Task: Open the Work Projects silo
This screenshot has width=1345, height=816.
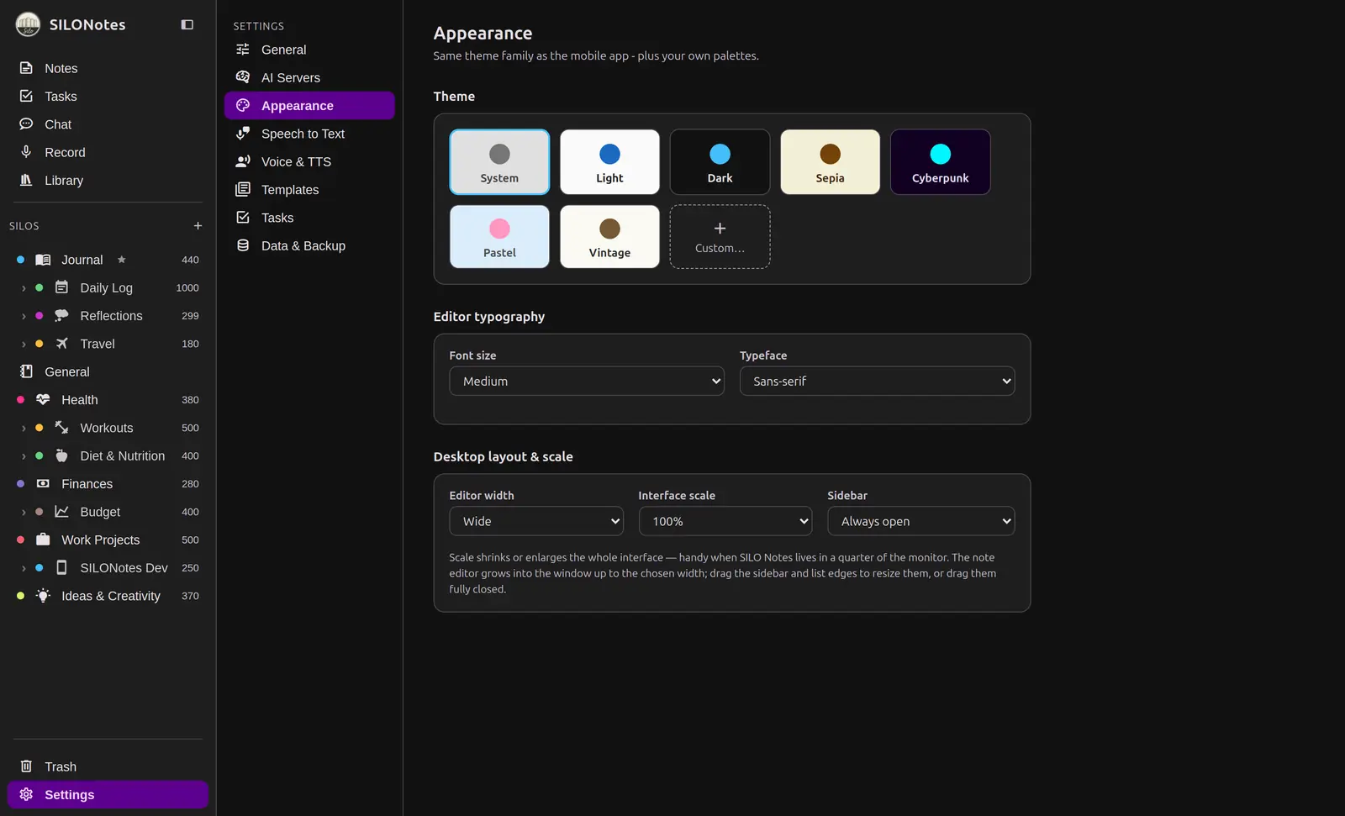Action: pos(108,540)
